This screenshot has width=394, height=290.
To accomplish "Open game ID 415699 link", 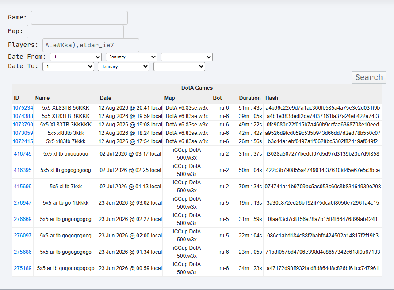I will click(x=23, y=187).
